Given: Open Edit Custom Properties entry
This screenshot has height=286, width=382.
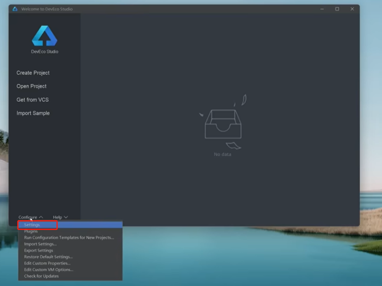Looking at the screenshot, I should [70, 263].
